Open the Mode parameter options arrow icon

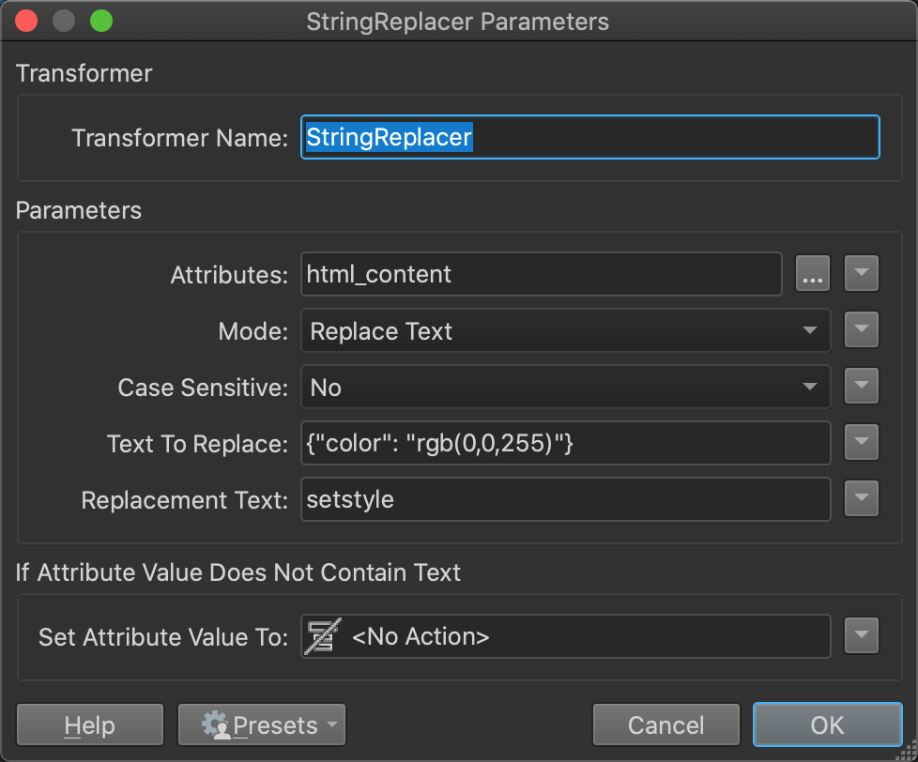tap(861, 329)
